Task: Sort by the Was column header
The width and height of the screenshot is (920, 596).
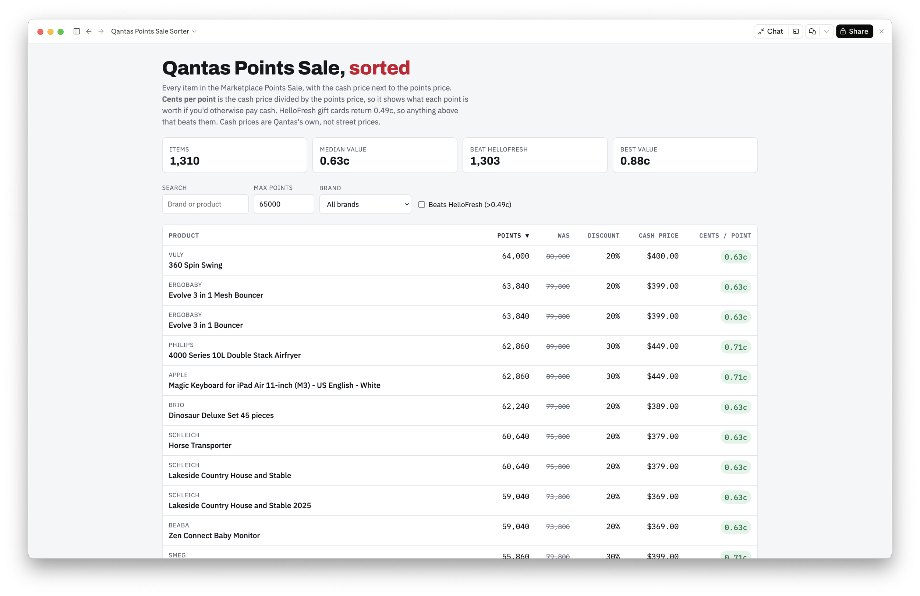Action: coord(563,236)
